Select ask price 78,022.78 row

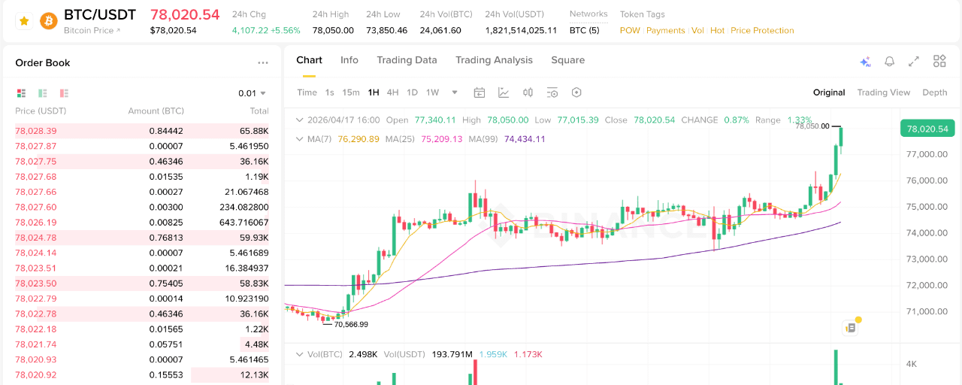point(142,314)
